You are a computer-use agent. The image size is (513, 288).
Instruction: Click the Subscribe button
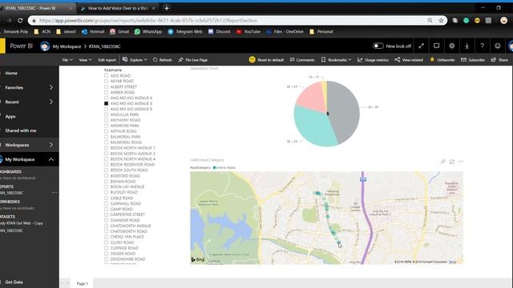tap(473, 60)
